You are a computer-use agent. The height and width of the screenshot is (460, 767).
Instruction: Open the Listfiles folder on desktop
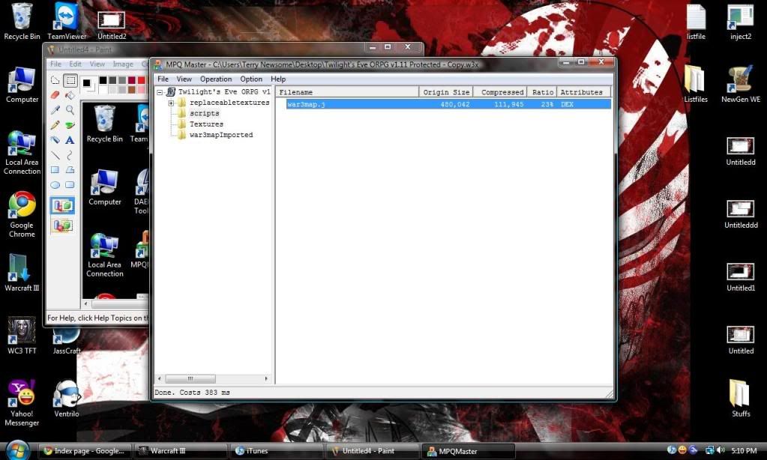(696, 84)
